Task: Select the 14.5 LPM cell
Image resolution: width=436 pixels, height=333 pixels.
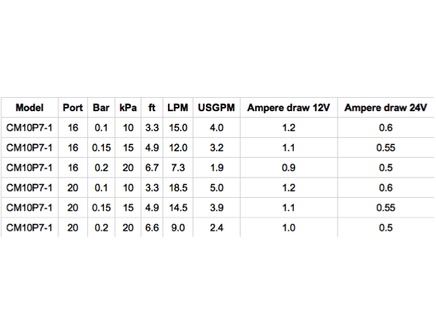Action: tap(178, 208)
